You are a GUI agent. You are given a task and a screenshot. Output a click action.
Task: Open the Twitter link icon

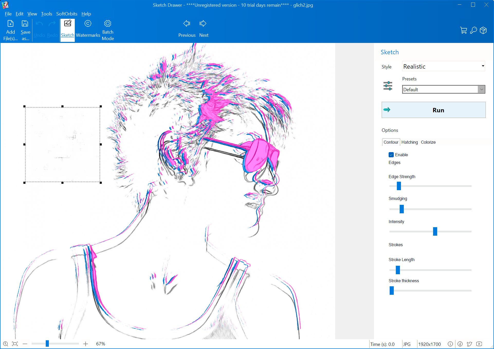[x=469, y=344]
